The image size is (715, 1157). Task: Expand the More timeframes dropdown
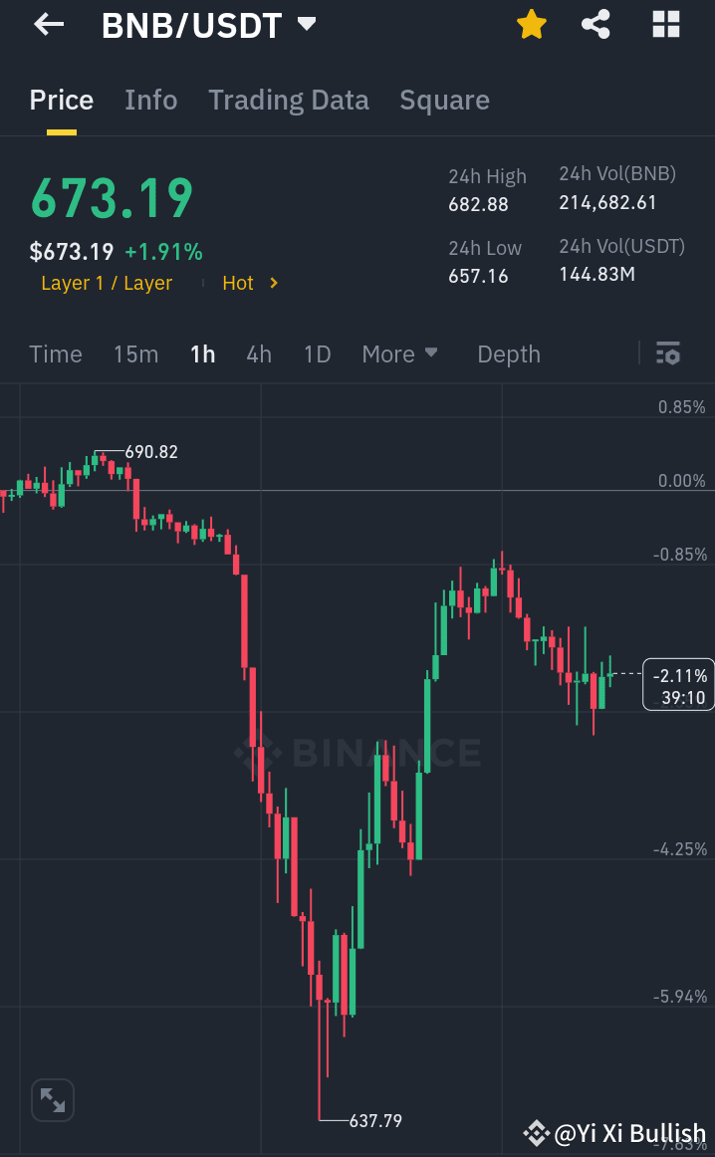tap(400, 353)
